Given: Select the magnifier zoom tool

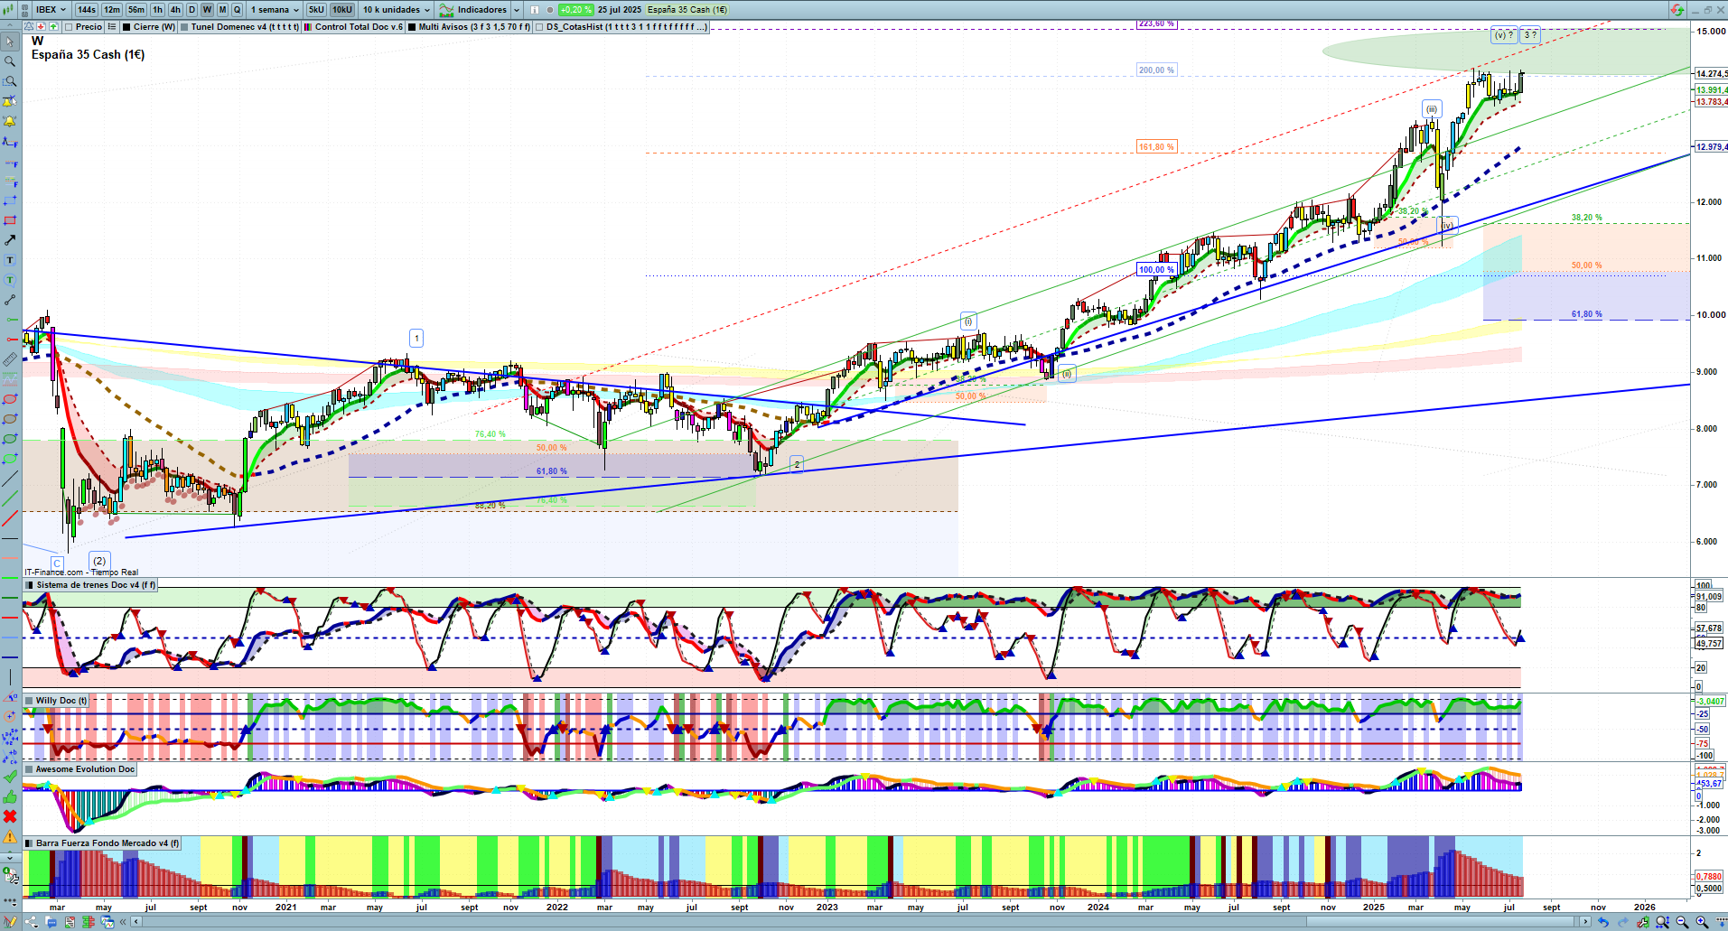Looking at the screenshot, I should (x=10, y=61).
